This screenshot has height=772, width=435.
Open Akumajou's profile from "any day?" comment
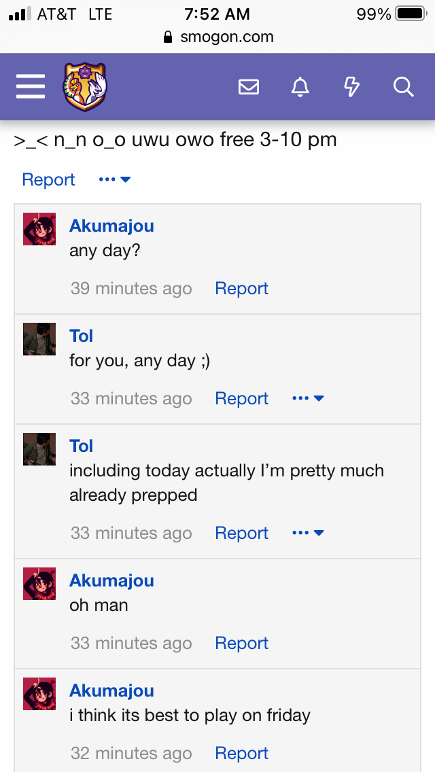[x=112, y=226]
